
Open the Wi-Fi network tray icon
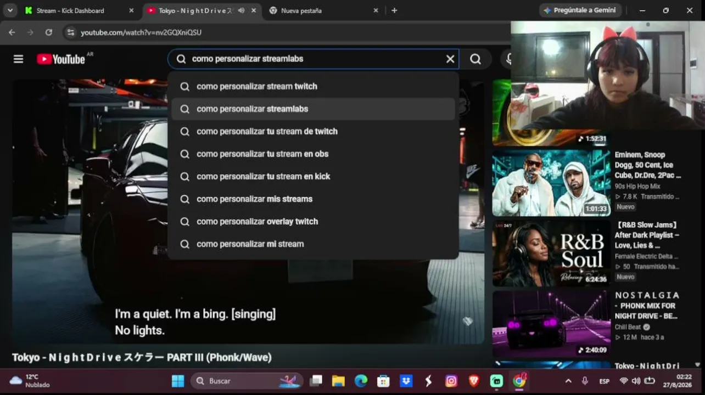[x=624, y=381]
